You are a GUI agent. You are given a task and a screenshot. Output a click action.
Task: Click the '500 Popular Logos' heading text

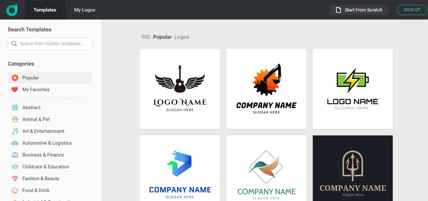click(165, 37)
